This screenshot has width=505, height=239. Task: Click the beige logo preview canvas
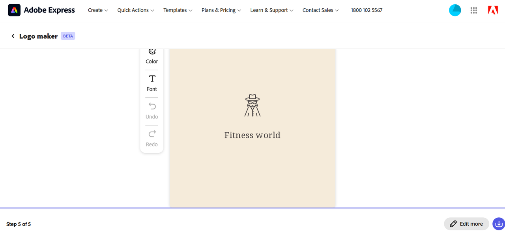[x=252, y=128]
